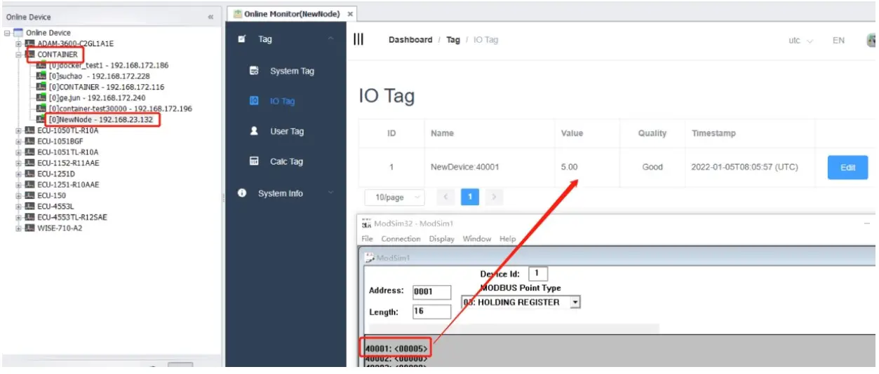Open System Tag in sidebar
Screen dimensions: 879x374
coord(292,71)
